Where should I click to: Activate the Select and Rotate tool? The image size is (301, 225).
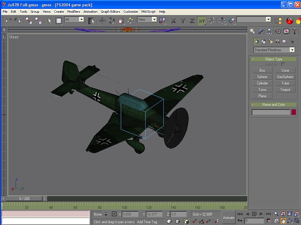coord(112,21)
